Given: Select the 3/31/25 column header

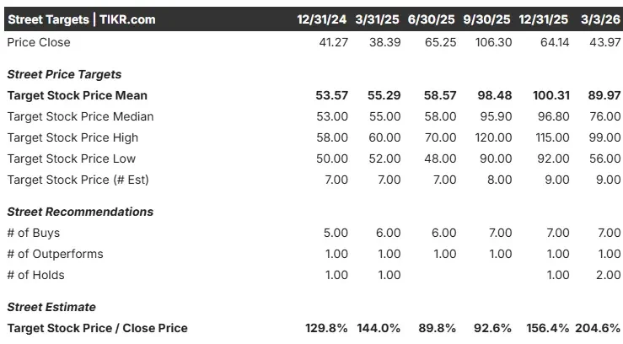Looking at the screenshot, I should coord(377,19).
